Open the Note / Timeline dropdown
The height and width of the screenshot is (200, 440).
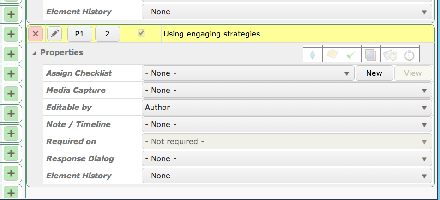click(287, 124)
